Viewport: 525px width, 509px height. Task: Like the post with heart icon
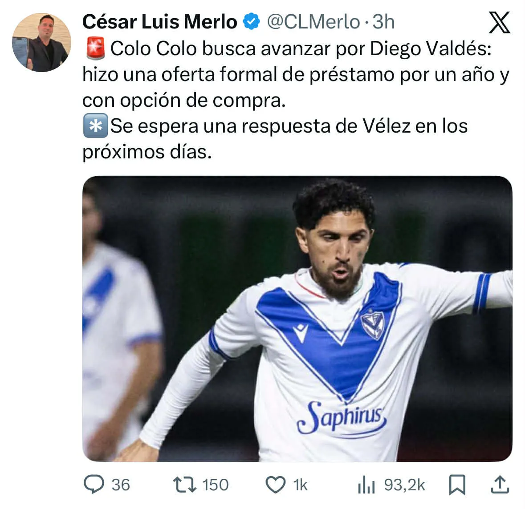click(x=276, y=485)
